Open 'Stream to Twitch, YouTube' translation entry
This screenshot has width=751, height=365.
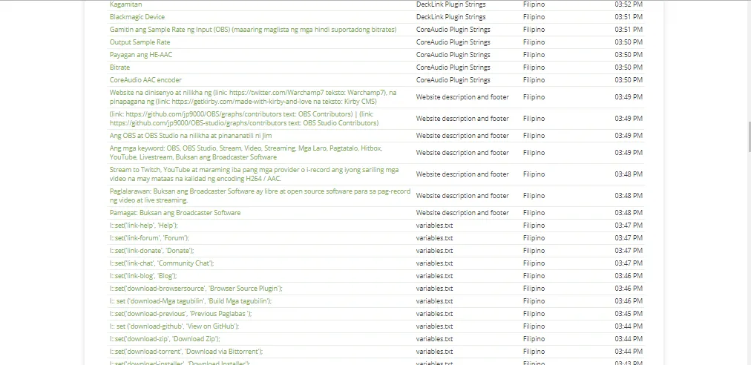(x=254, y=174)
